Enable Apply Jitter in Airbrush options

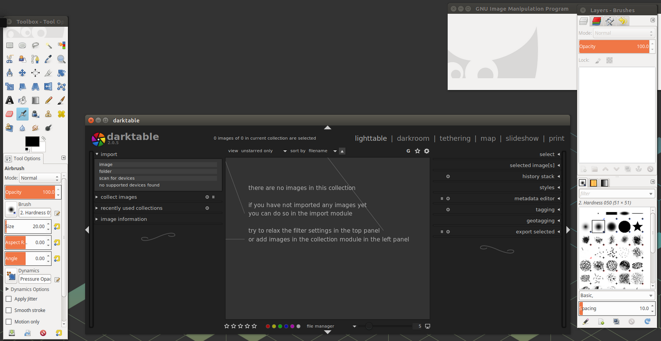point(8,298)
